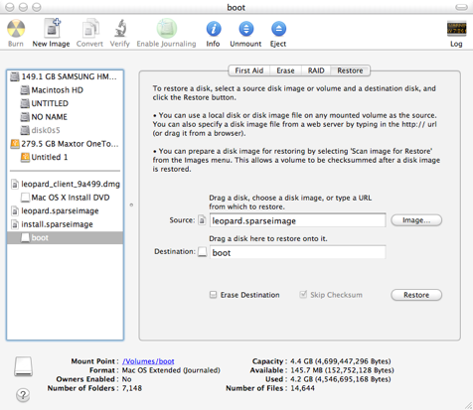Switch to the First Aid tab
This screenshot has width=473, height=410.
(249, 70)
